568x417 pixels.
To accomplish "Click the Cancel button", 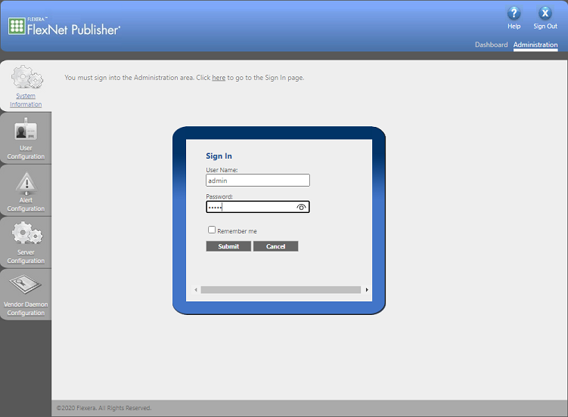I will (275, 246).
